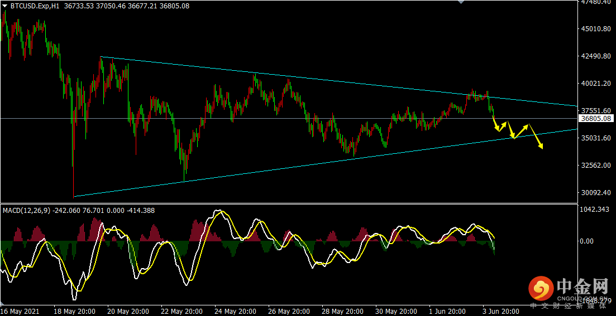616x316 pixels.
Task: Click the 22 May 20:00 time label
Action: pyautogui.click(x=181, y=311)
